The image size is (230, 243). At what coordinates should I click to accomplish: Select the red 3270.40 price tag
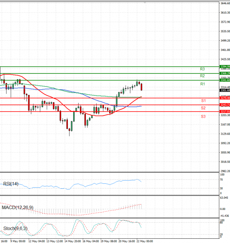[224, 98]
